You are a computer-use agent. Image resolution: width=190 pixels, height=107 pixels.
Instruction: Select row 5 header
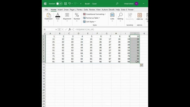[44, 48]
